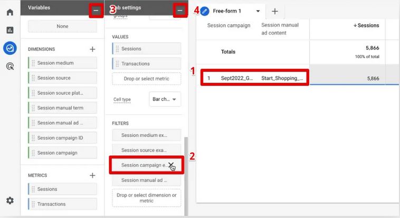Click the pencil edit icon on Free-form 1
400x218 pixels.
pos(205,11)
